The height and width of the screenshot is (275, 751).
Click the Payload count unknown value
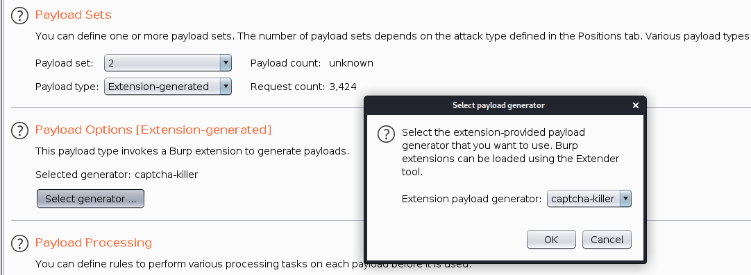351,63
